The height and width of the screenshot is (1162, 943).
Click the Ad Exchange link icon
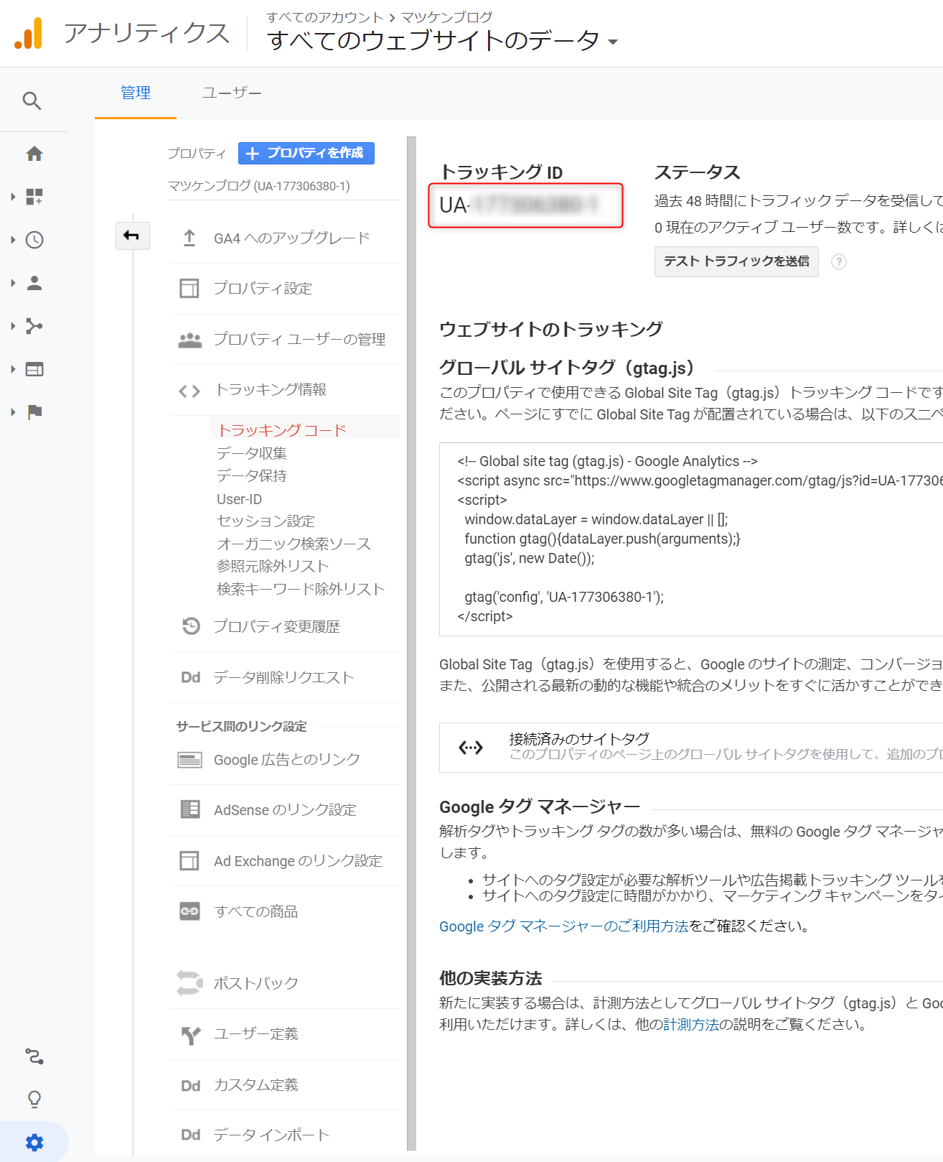[x=189, y=860]
